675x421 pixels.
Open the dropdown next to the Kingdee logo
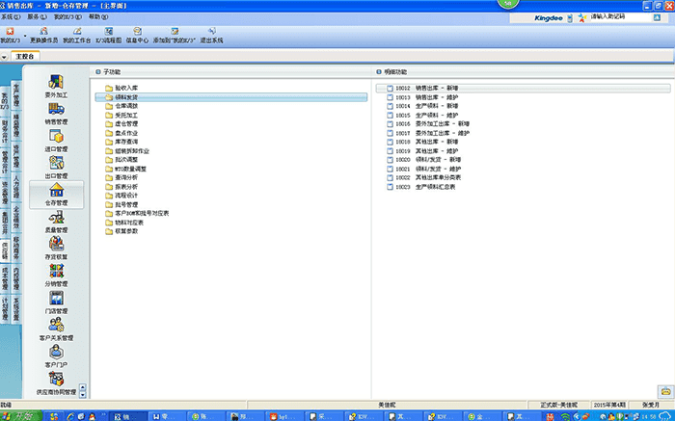(570, 17)
